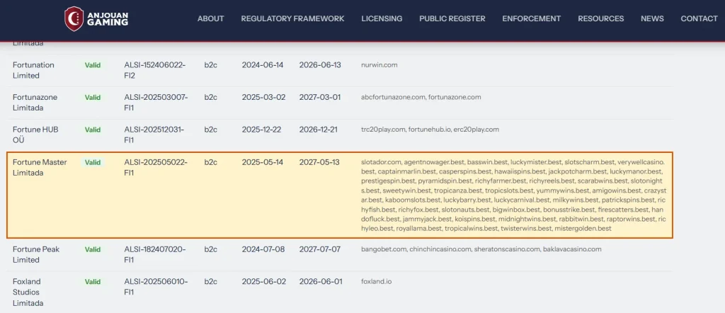Click b2c type in Fortunation Limited row
This screenshot has height=313, width=725.
[x=211, y=65]
